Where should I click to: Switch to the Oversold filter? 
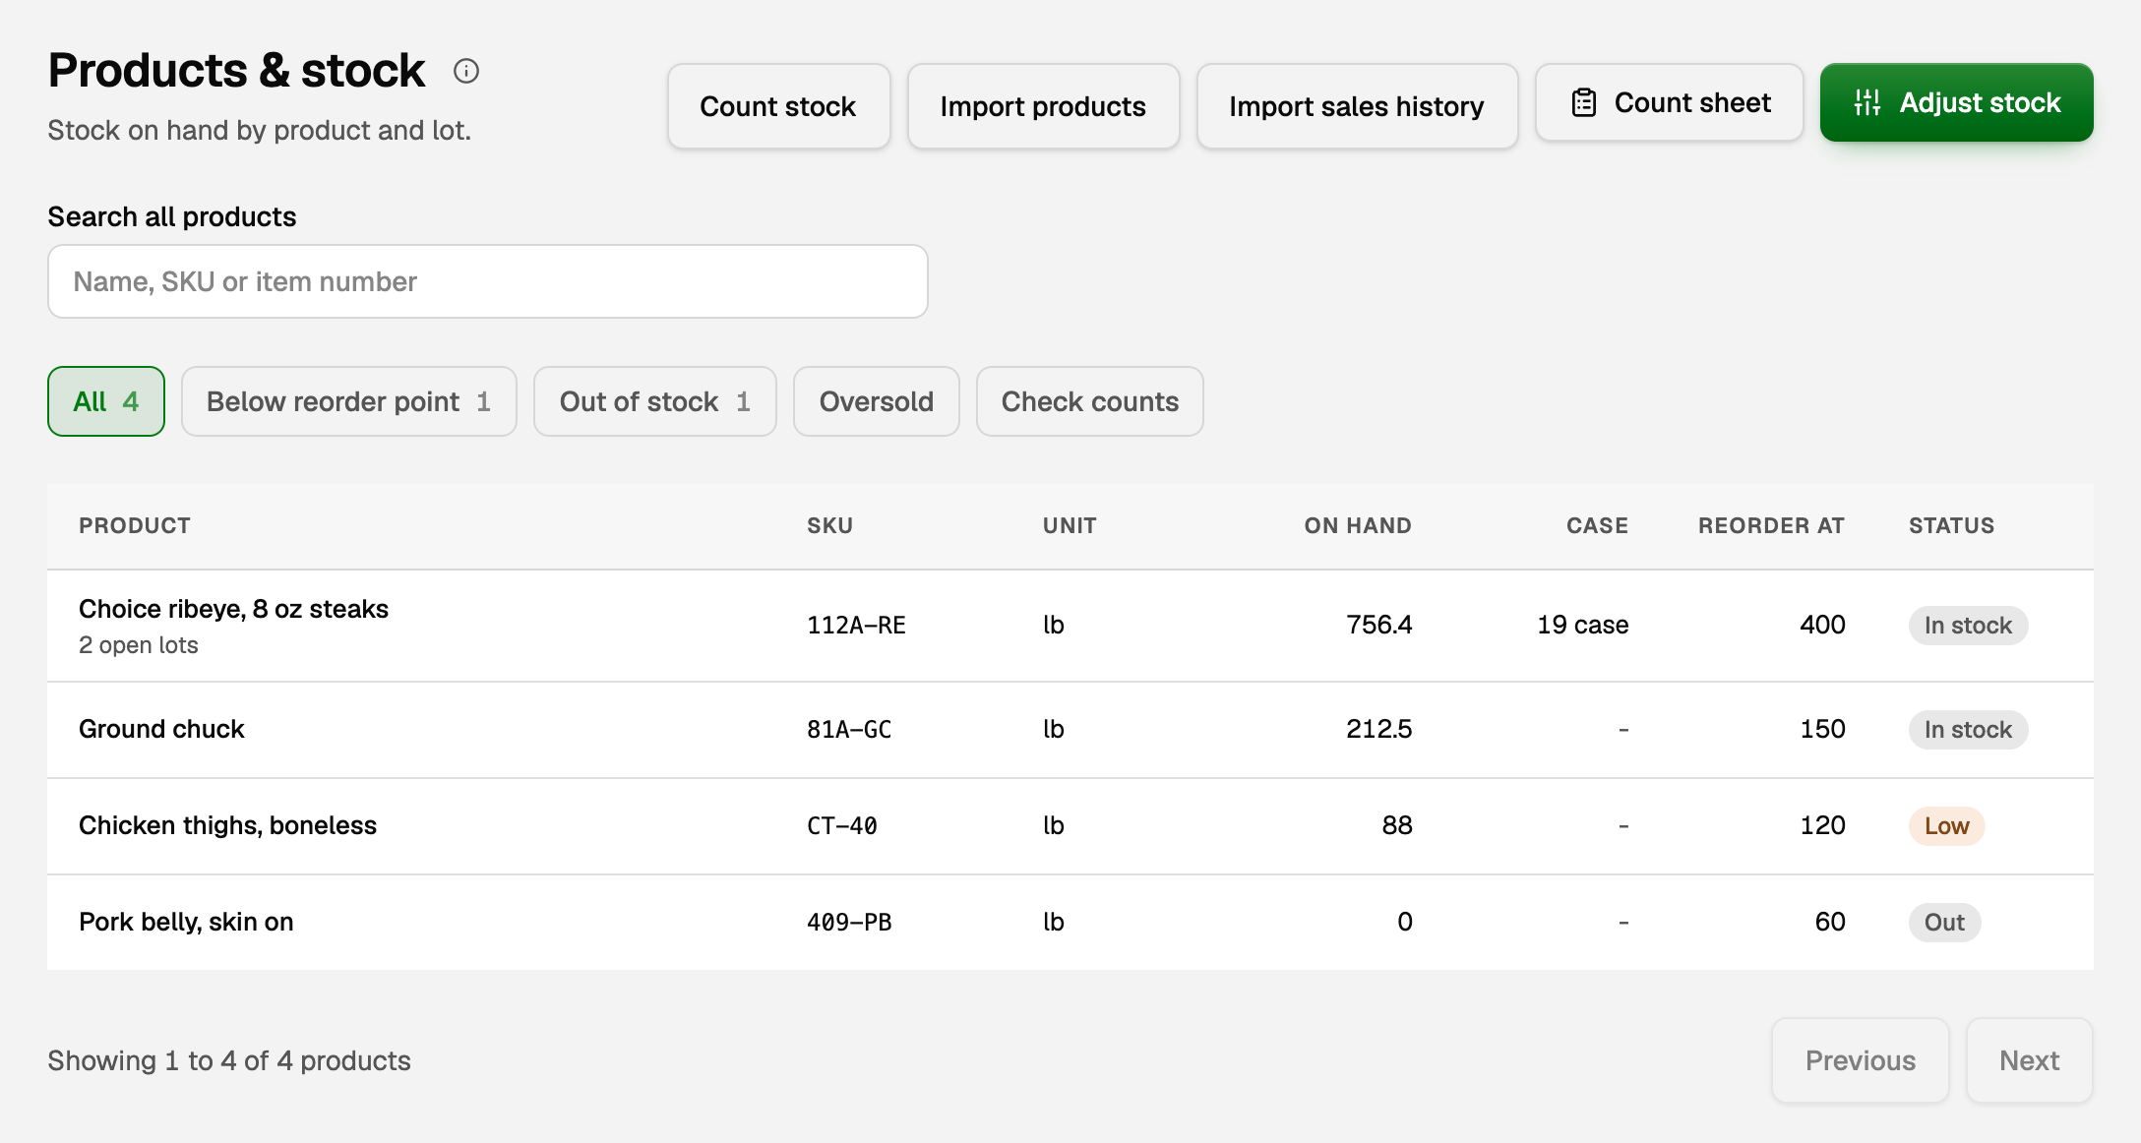877,401
